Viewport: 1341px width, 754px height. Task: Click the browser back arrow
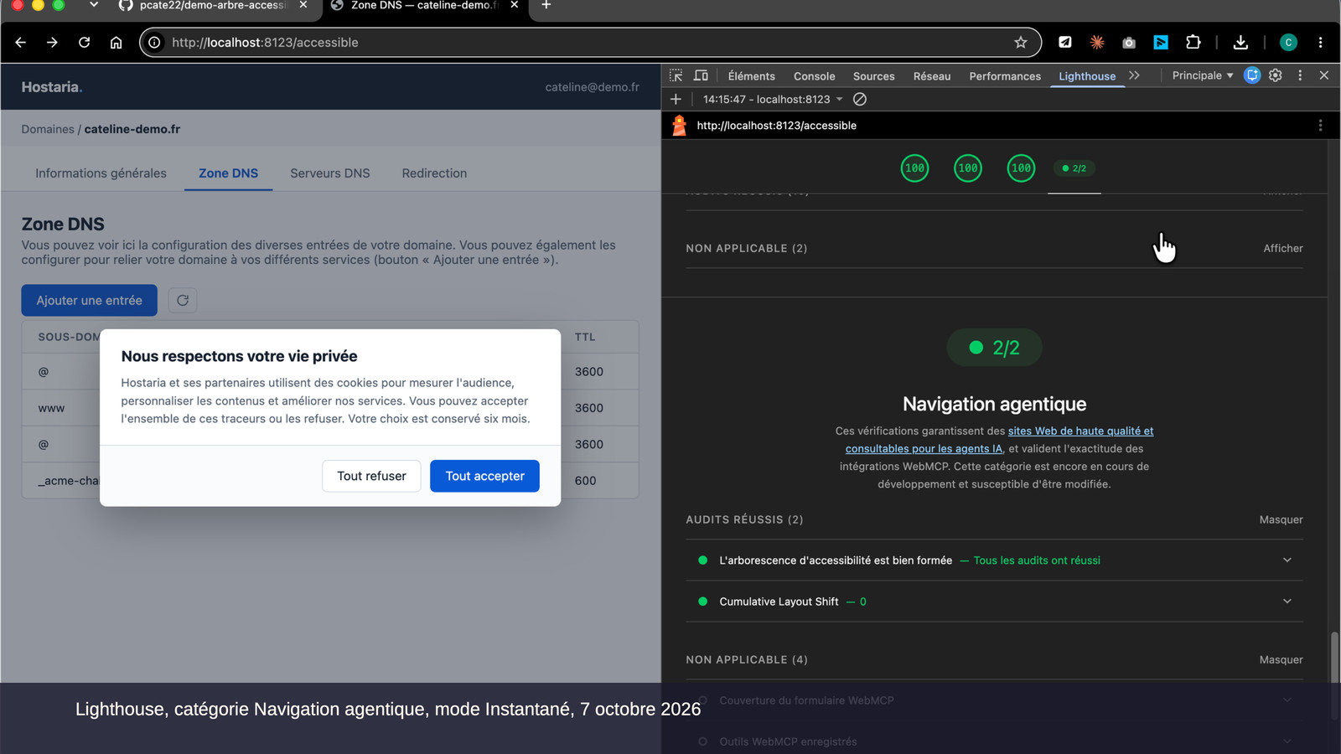[21, 42]
